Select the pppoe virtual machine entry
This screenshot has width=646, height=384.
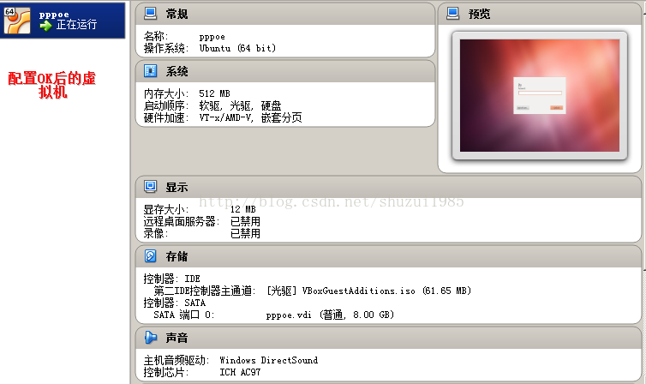[63, 21]
